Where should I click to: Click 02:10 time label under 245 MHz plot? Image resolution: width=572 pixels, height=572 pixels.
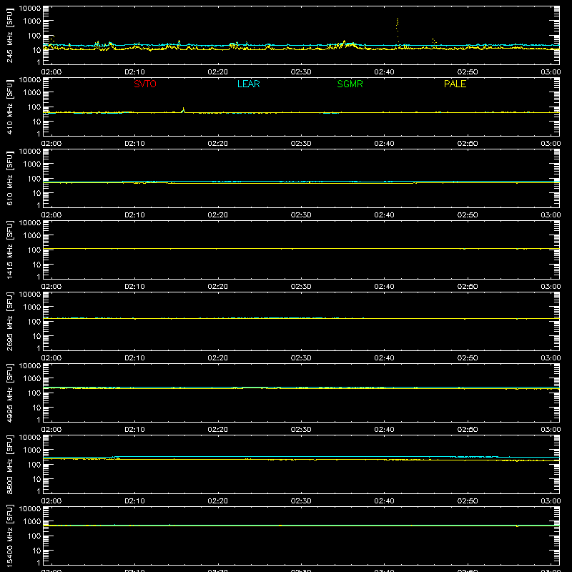point(134,72)
